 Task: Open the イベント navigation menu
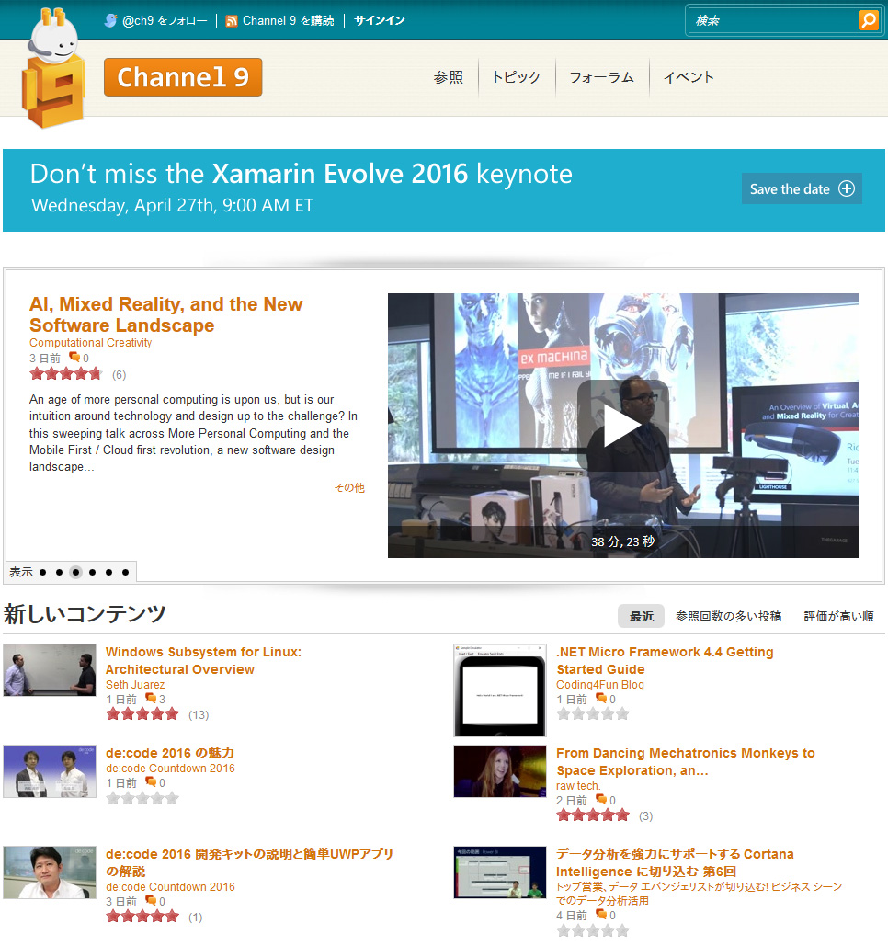[x=689, y=77]
